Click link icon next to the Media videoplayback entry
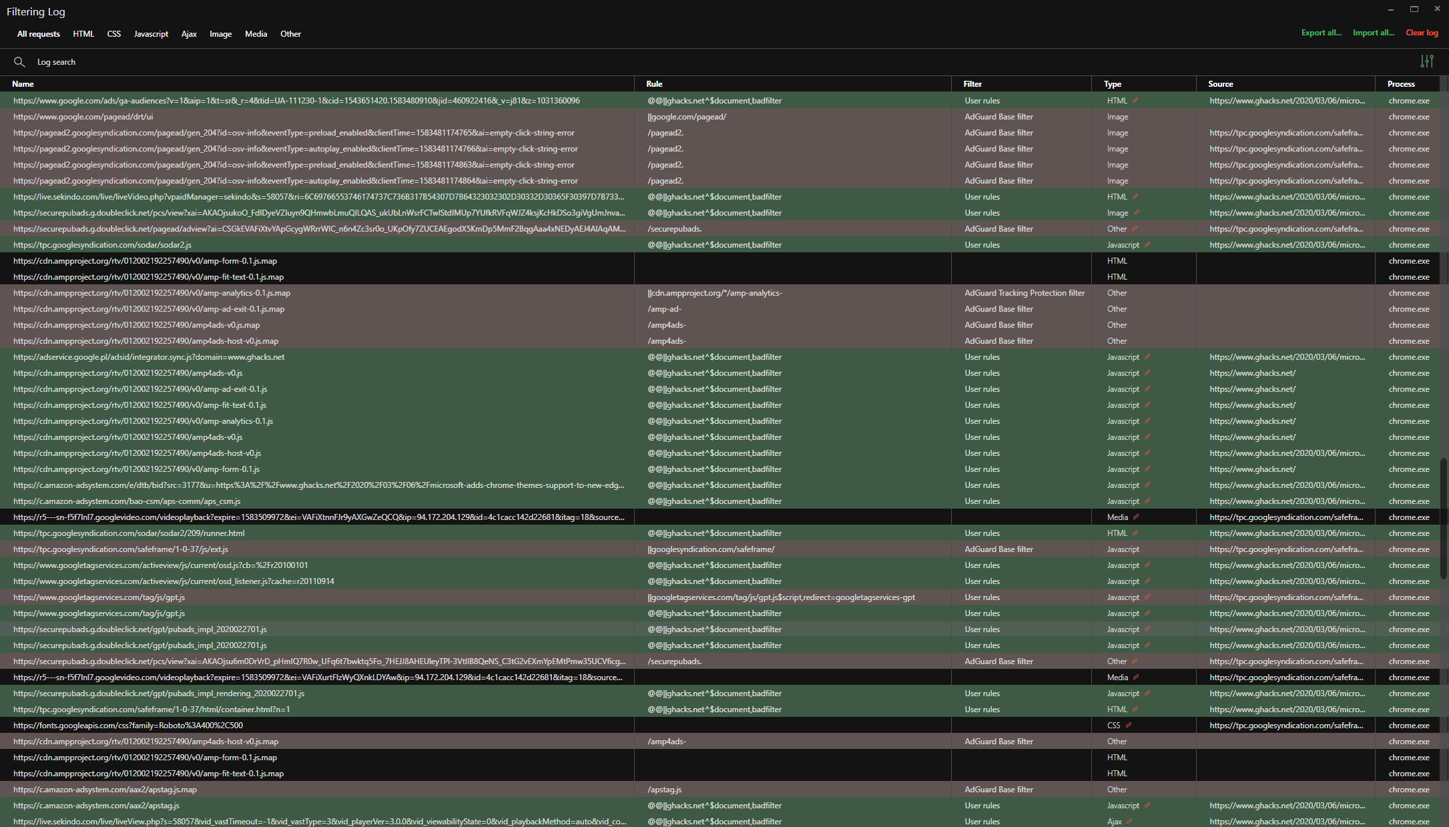The image size is (1449, 827). tap(1136, 517)
